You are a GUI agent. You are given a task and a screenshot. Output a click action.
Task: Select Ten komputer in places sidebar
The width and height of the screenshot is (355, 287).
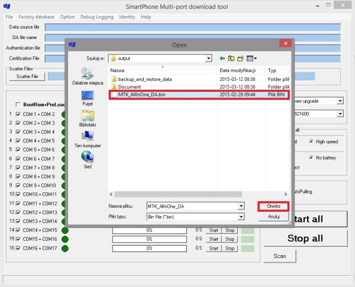[x=88, y=139]
